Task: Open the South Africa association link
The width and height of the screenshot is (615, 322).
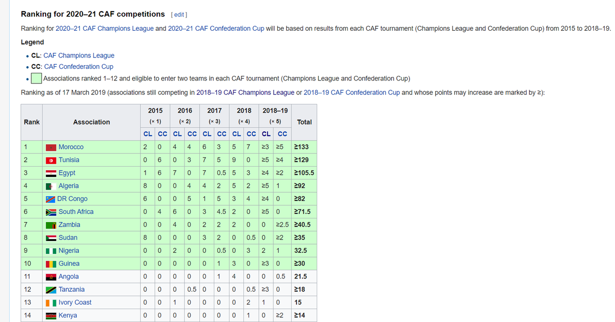Action: tap(76, 212)
